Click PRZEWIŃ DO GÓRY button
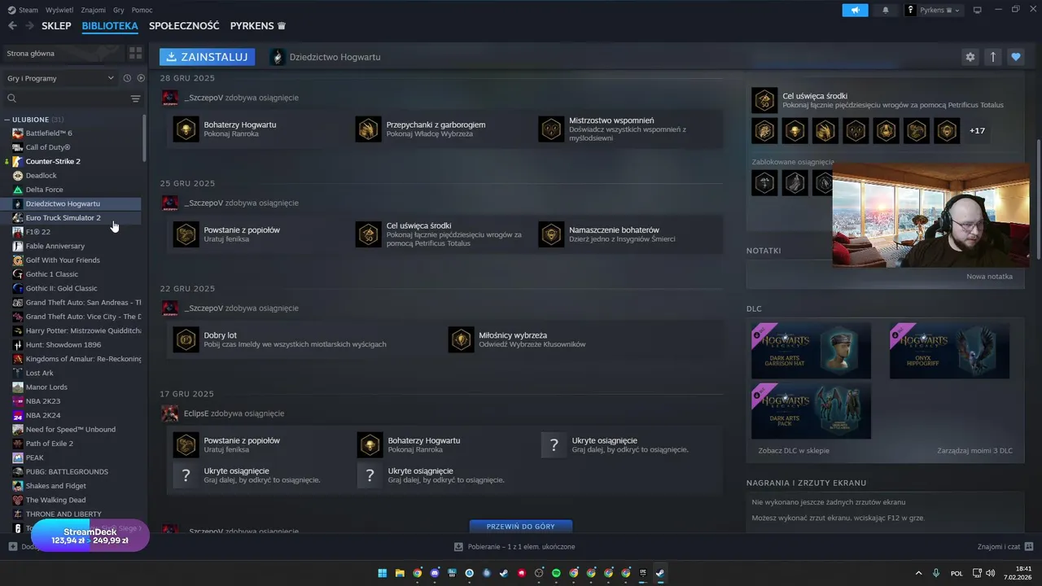This screenshot has width=1042, height=586. click(521, 527)
